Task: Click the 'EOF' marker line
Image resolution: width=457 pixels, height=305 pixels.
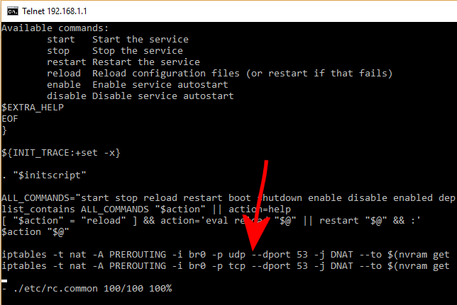Action: (10, 119)
